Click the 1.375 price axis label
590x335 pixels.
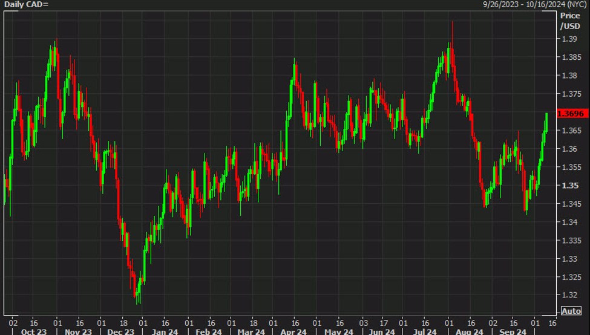pyautogui.click(x=572, y=94)
